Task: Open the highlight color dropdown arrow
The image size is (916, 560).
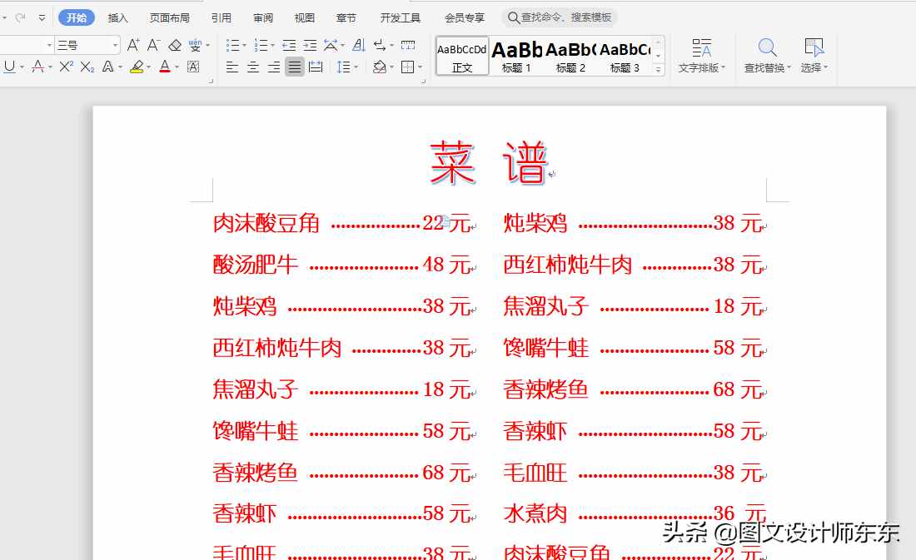Action: pos(148,67)
